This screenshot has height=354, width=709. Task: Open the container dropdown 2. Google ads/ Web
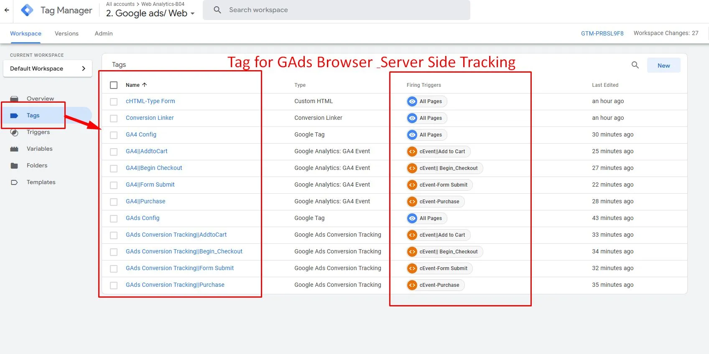pos(150,13)
